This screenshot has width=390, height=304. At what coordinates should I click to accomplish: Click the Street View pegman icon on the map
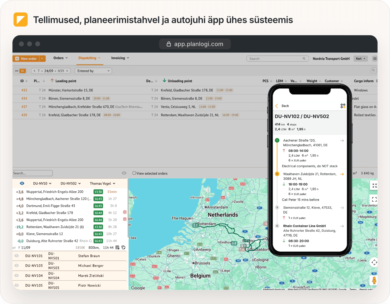374,280
